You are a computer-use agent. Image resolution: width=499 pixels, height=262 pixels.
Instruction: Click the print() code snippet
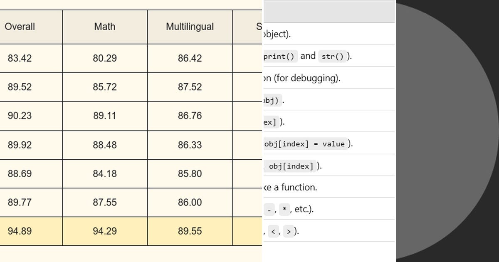coord(280,56)
